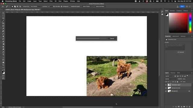193x108 pixels.
Task: Select the Move tool
Action: pos(3,13)
